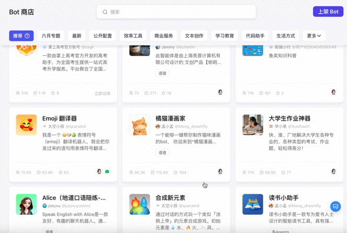Open the 代码助手 category tab
The image size is (347, 233).
255,36
